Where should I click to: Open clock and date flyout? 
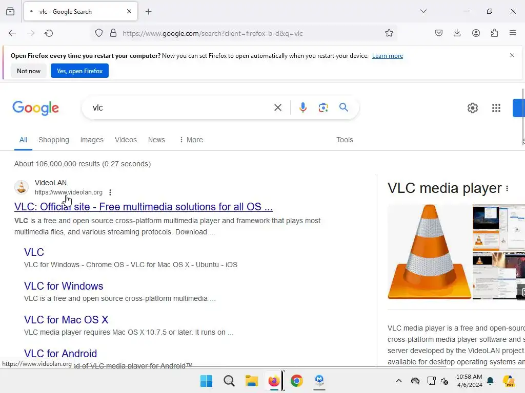click(x=469, y=381)
